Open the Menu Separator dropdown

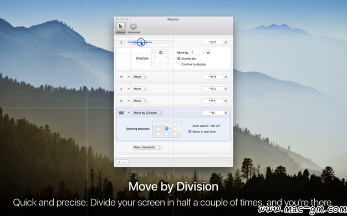(x=147, y=147)
